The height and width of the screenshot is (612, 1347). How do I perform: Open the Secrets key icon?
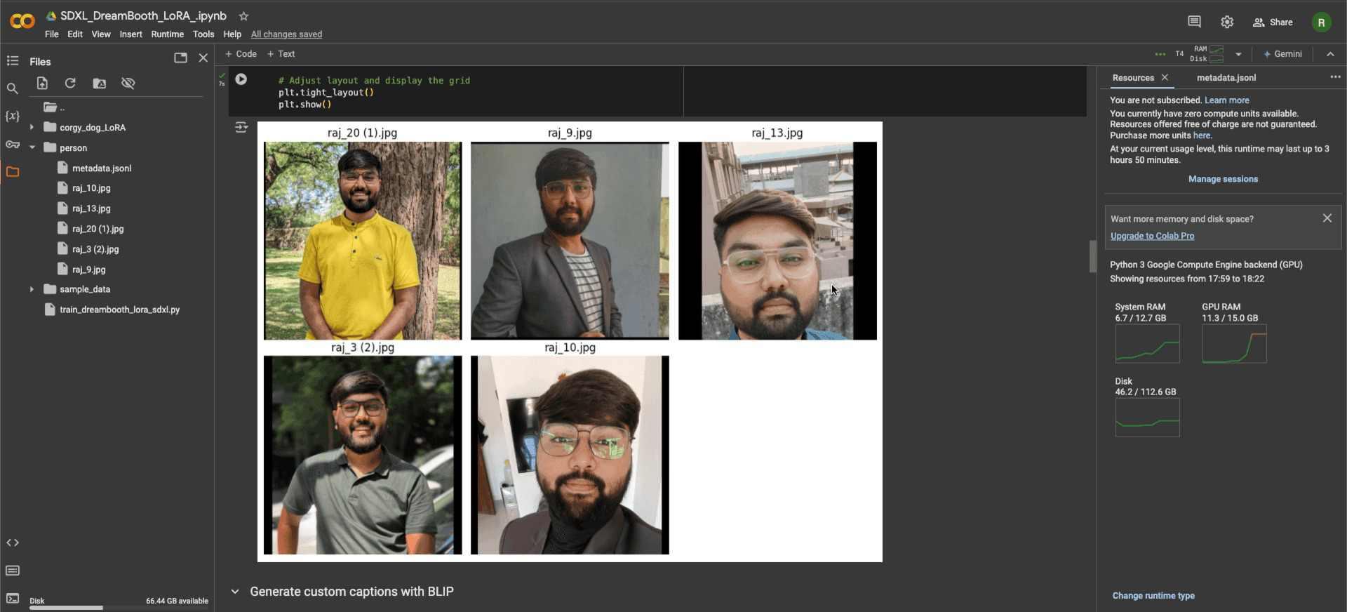(13, 145)
